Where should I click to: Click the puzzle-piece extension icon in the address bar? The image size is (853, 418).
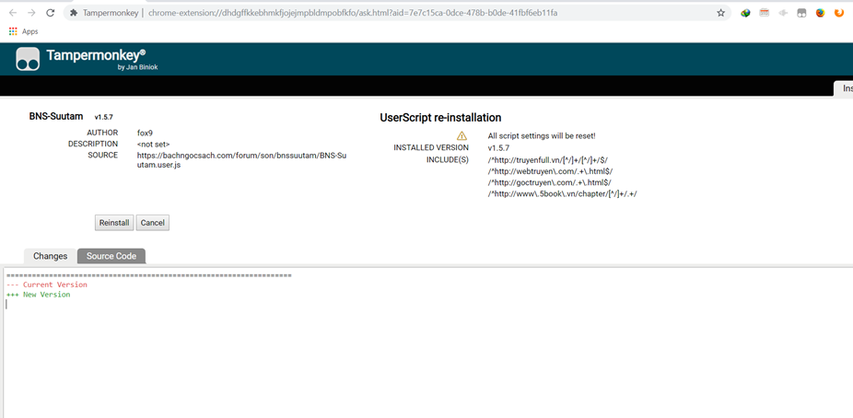(x=74, y=13)
